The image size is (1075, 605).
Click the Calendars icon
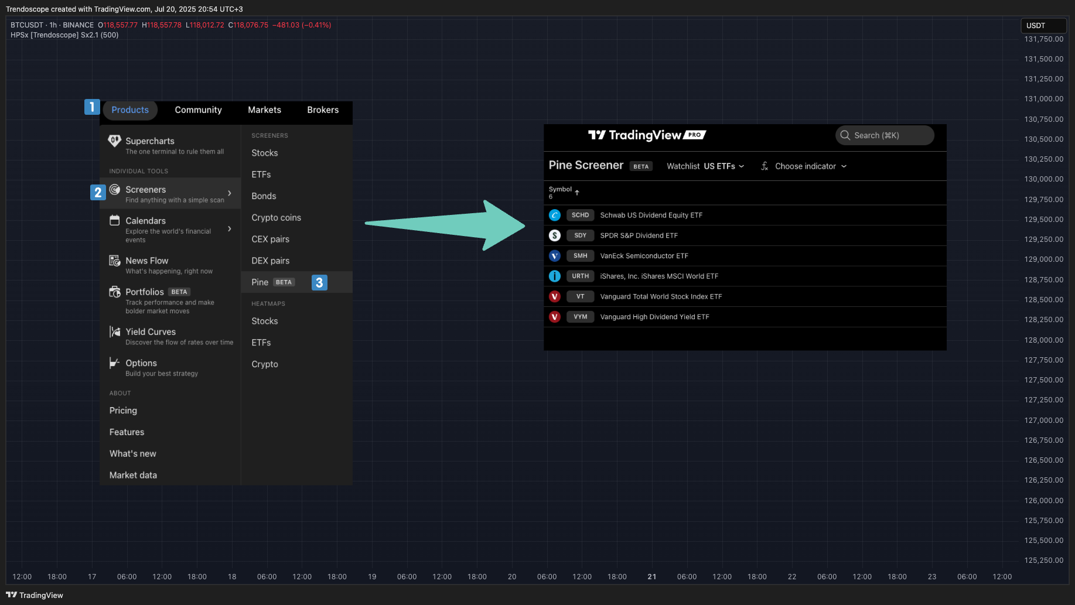tap(115, 221)
